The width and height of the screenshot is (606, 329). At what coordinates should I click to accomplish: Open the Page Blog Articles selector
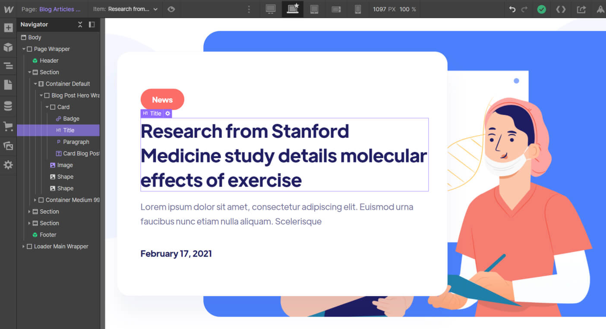pyautogui.click(x=51, y=9)
